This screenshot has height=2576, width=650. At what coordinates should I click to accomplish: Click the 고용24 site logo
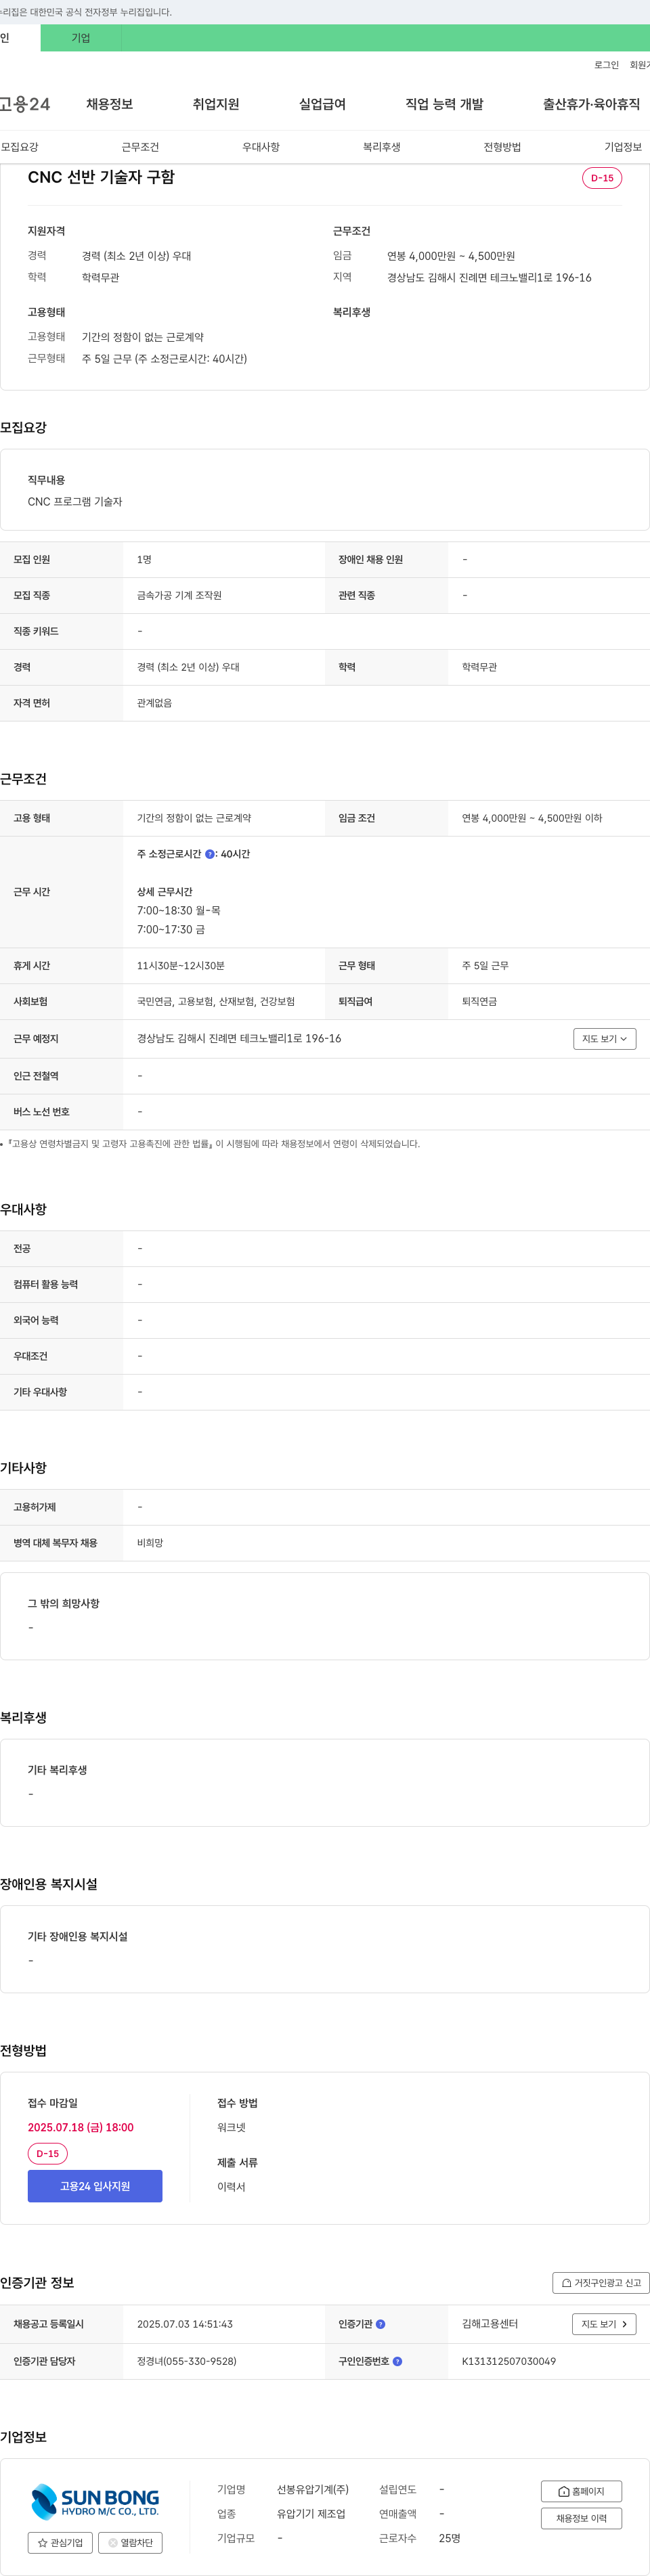[x=25, y=104]
